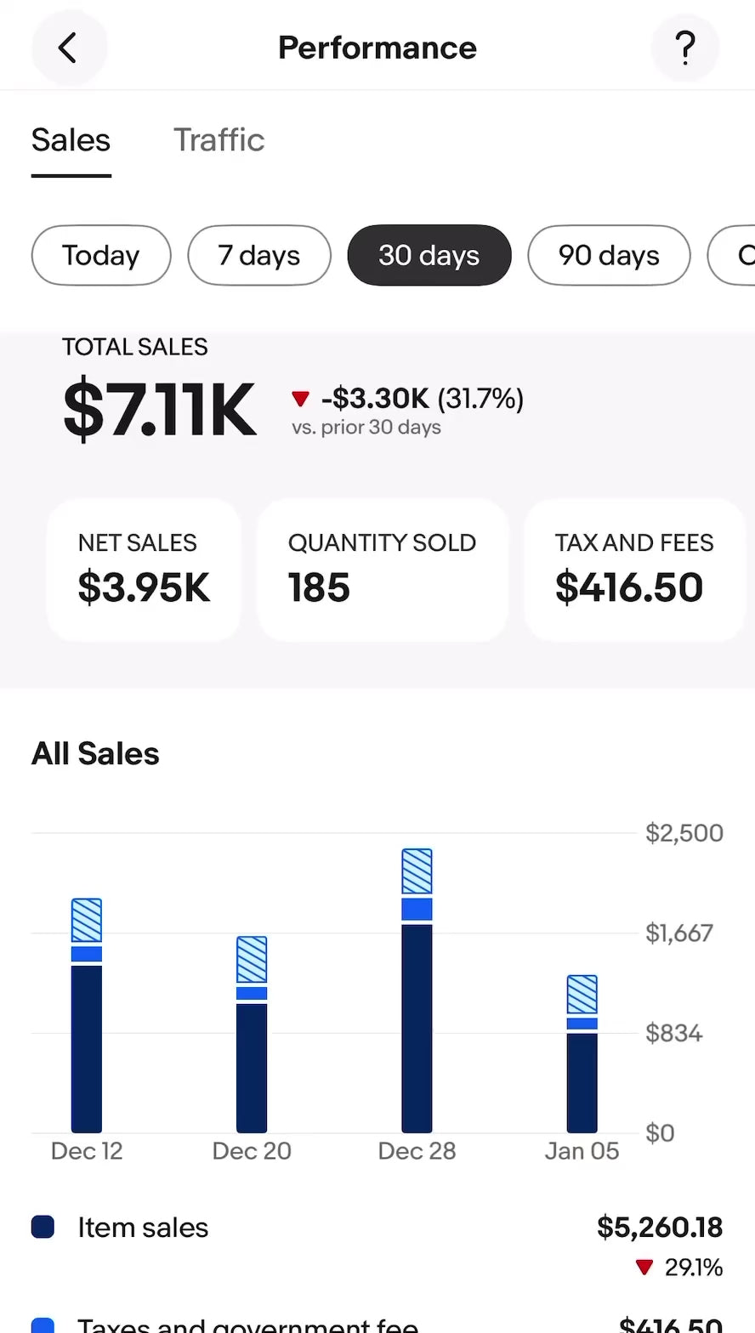Switch to the Traffic tab
Viewport: 755px width, 1333px height.
point(219,140)
